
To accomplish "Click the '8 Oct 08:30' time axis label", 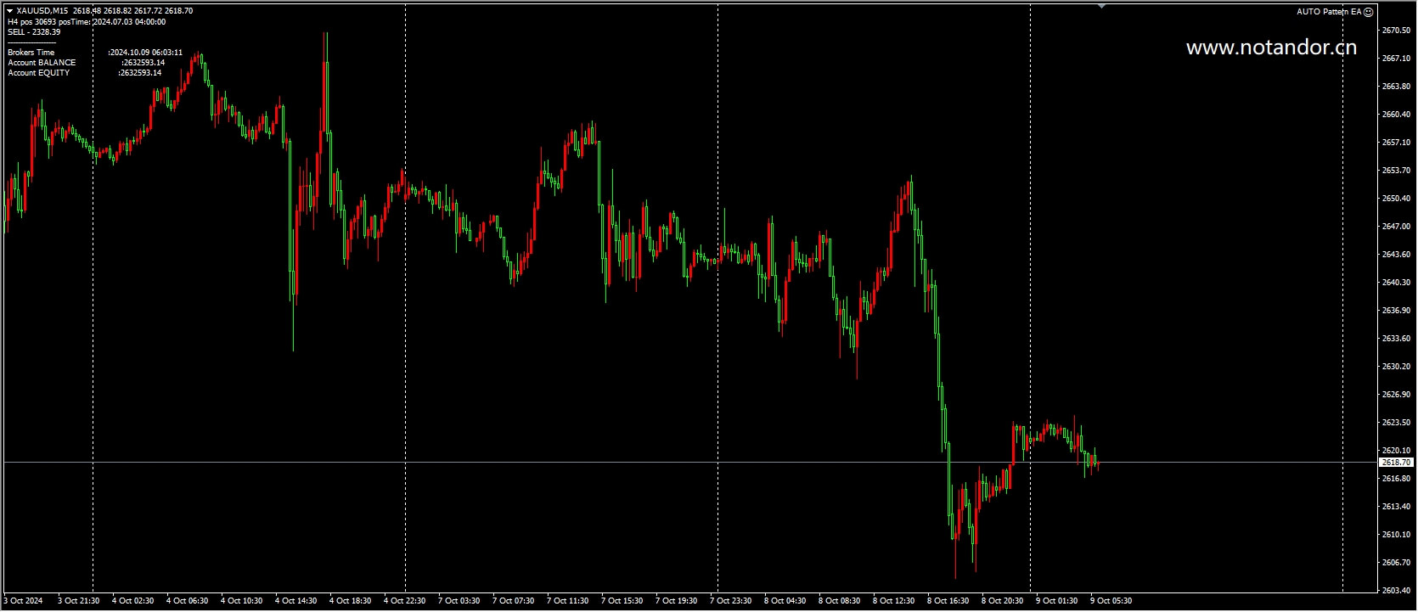I will coord(839,601).
